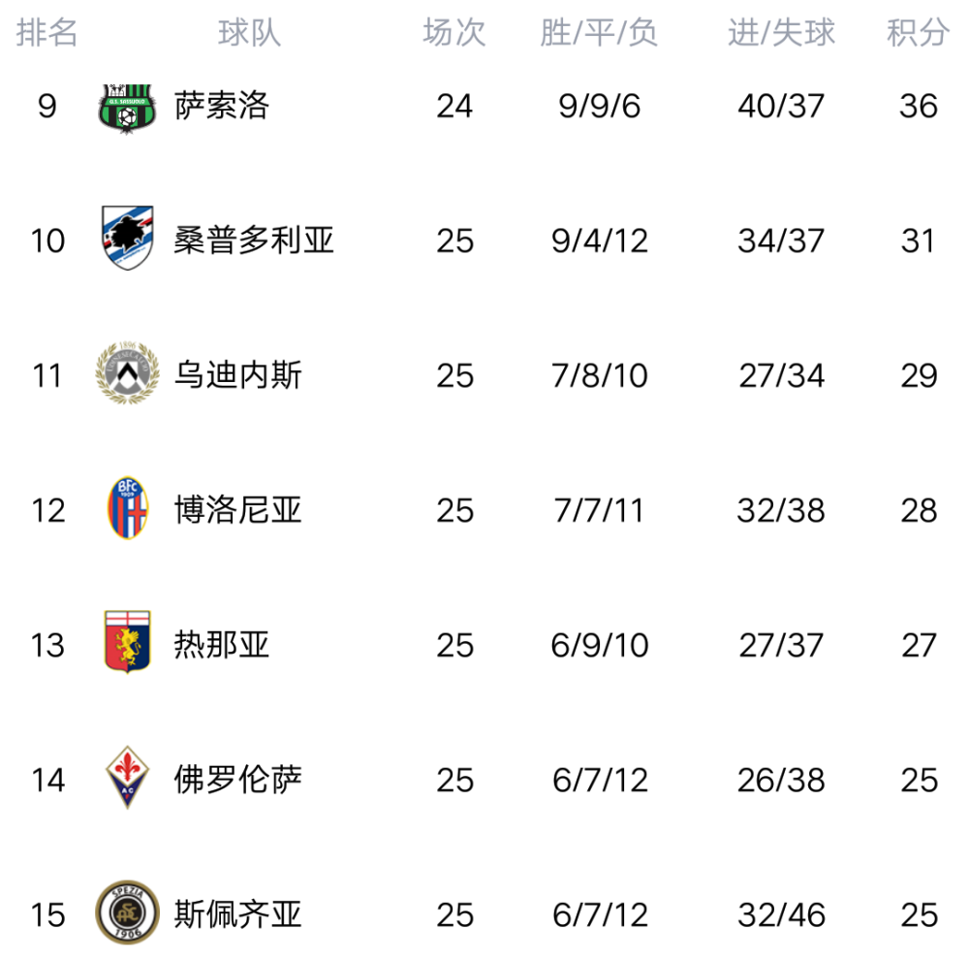Open 热那亚 team details

pyautogui.click(x=222, y=644)
